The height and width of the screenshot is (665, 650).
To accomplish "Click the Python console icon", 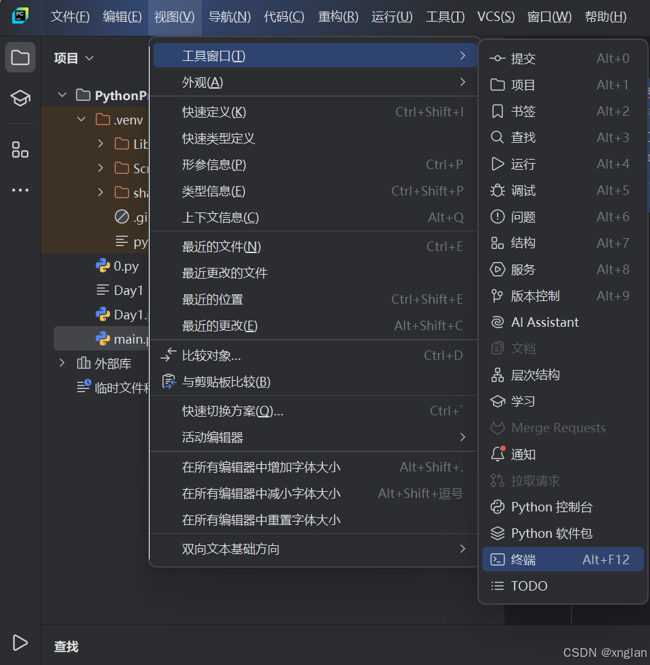I will 497,507.
